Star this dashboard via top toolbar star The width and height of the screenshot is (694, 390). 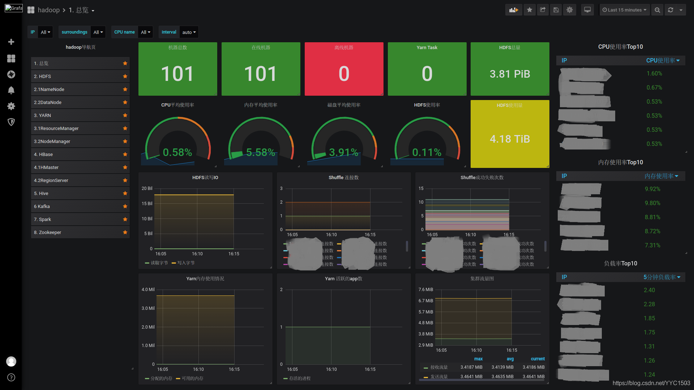click(530, 10)
